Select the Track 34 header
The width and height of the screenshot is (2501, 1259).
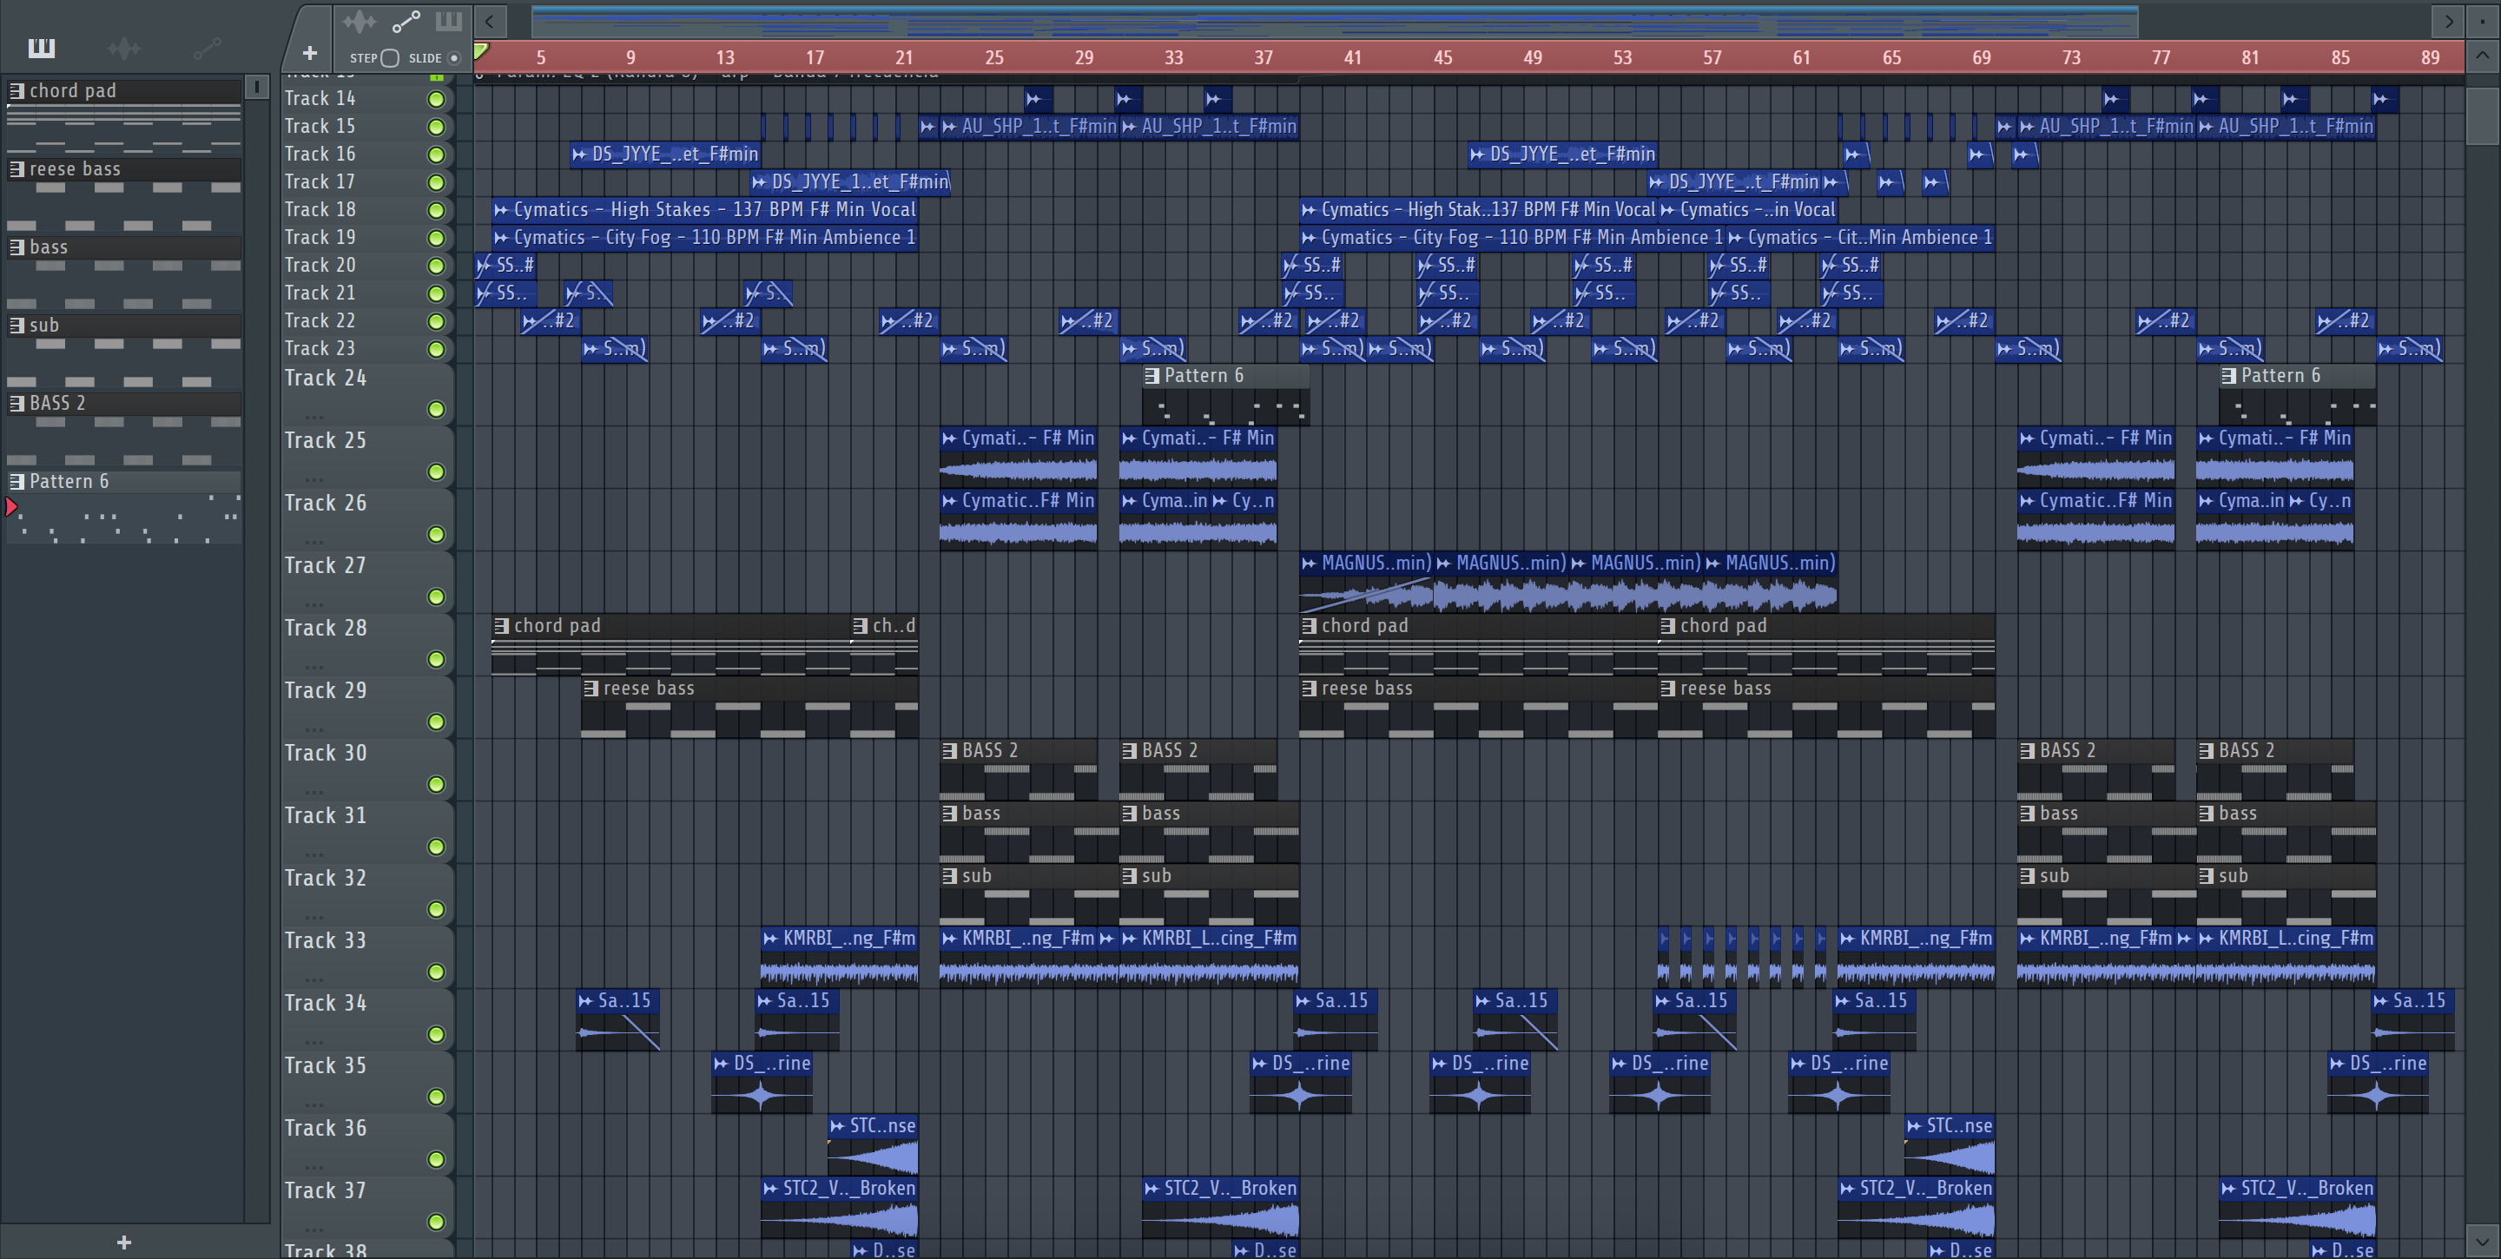pos(367,1018)
